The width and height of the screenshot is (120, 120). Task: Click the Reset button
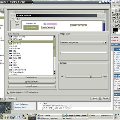pos(105,98)
